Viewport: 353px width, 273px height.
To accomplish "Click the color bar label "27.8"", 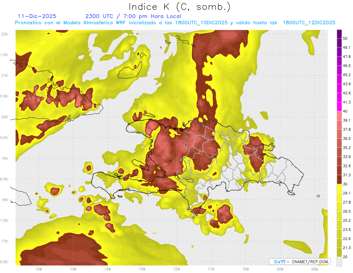I will (x=347, y=202).
